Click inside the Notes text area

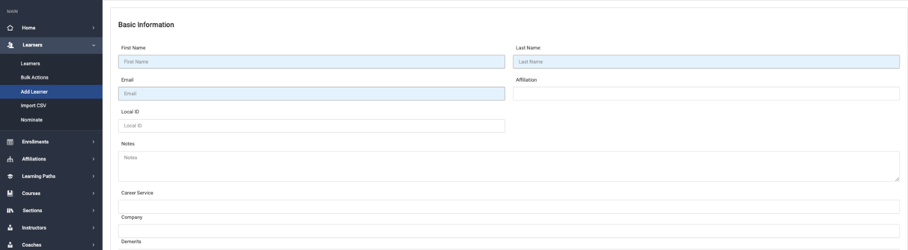(508, 166)
